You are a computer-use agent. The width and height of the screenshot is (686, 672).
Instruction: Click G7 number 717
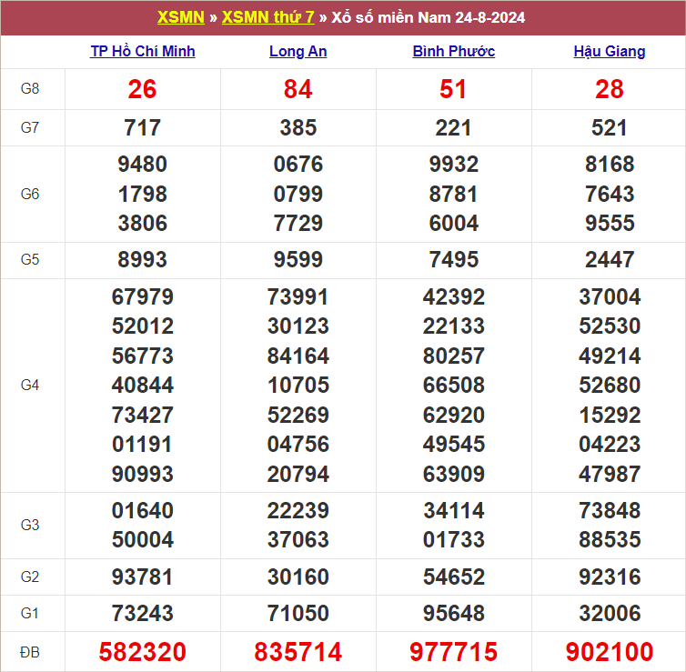[x=143, y=128]
